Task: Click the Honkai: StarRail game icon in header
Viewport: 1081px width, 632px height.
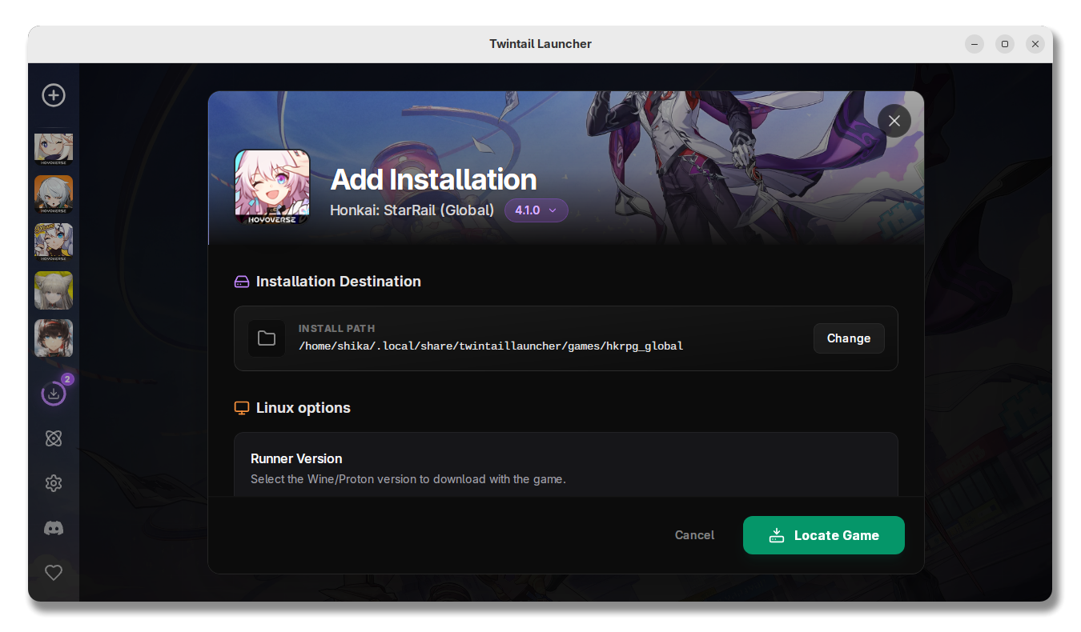Action: (x=272, y=186)
